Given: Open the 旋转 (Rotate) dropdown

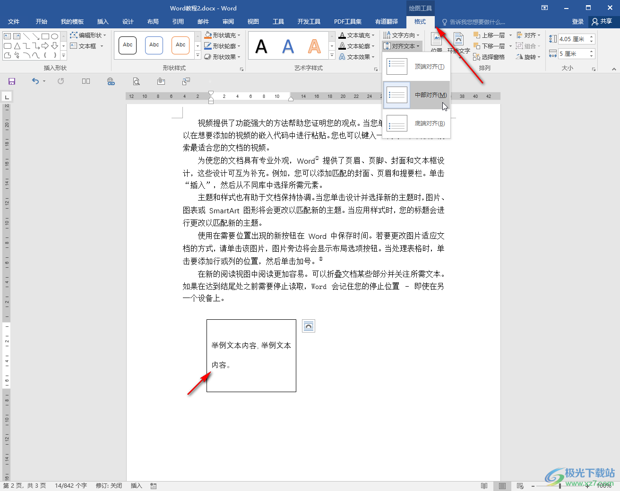Looking at the screenshot, I should click(x=528, y=57).
